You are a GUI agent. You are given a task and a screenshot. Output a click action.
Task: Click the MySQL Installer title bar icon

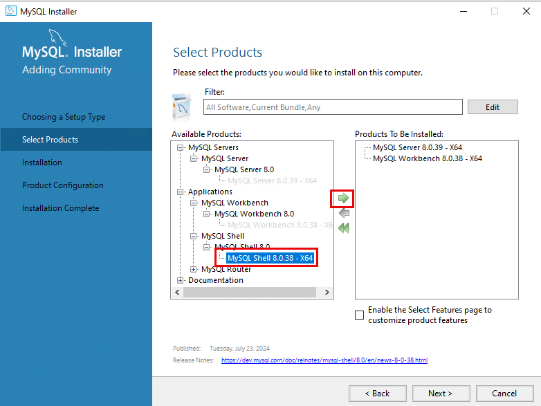10,10
